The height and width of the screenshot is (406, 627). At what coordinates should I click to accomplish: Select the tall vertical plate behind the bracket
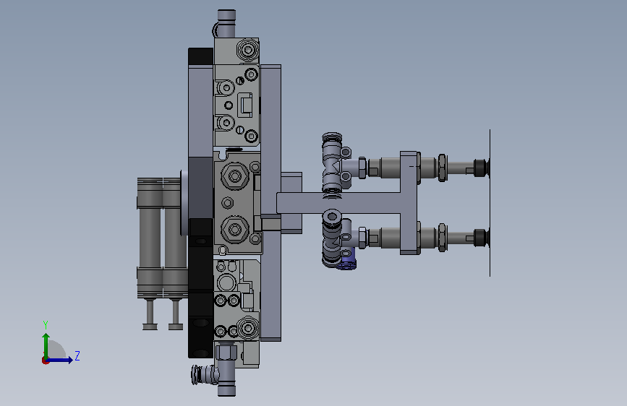pos(270,202)
